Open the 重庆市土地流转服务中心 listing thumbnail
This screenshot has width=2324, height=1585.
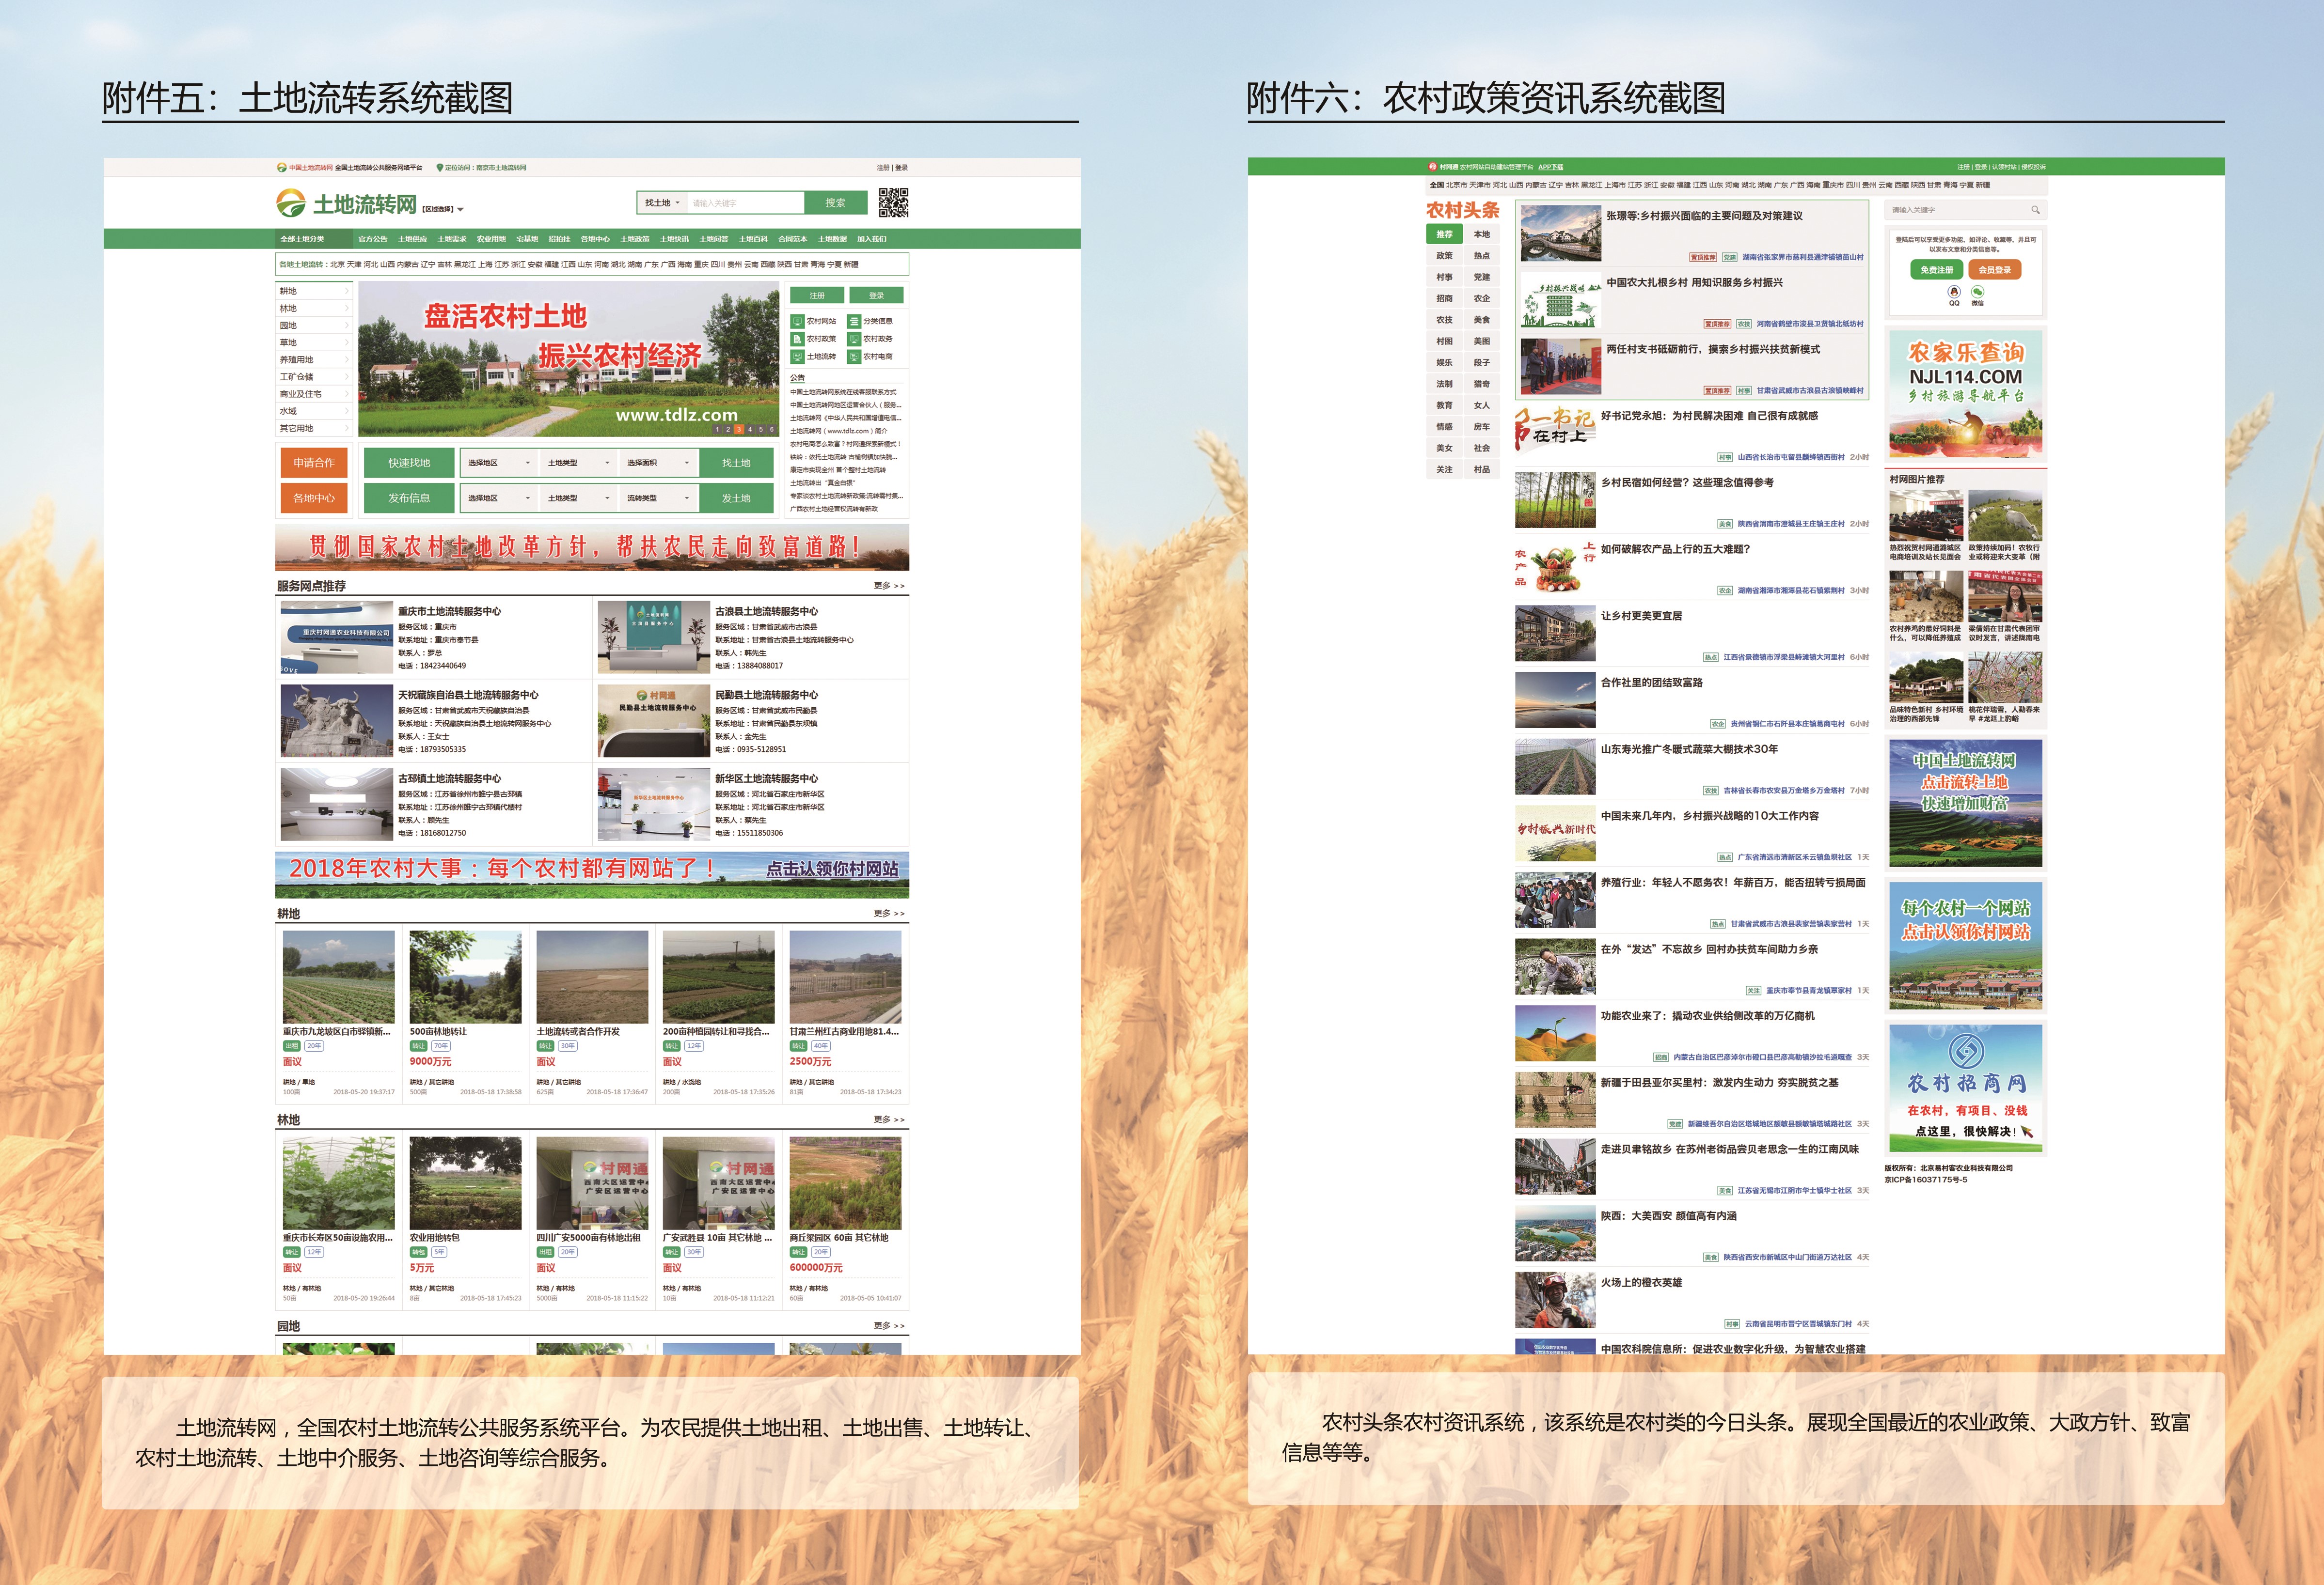pos(336,637)
